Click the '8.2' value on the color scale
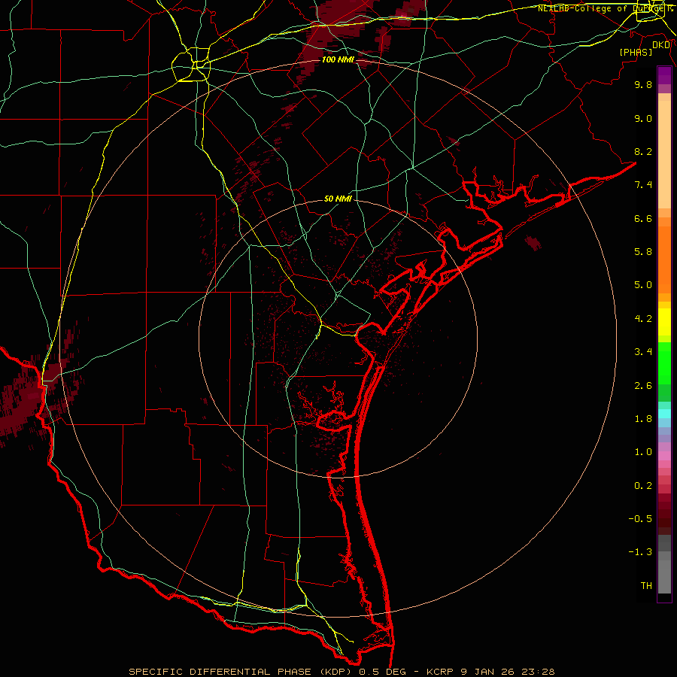This screenshot has height=677, width=677. point(643,151)
